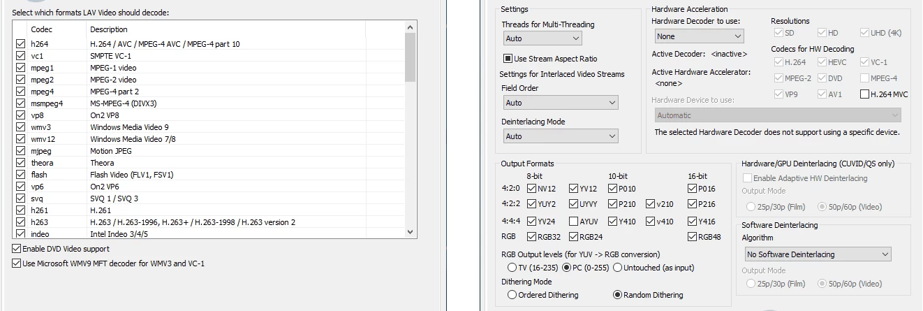Open the Deinterlacing Mode dropdown

point(560,136)
